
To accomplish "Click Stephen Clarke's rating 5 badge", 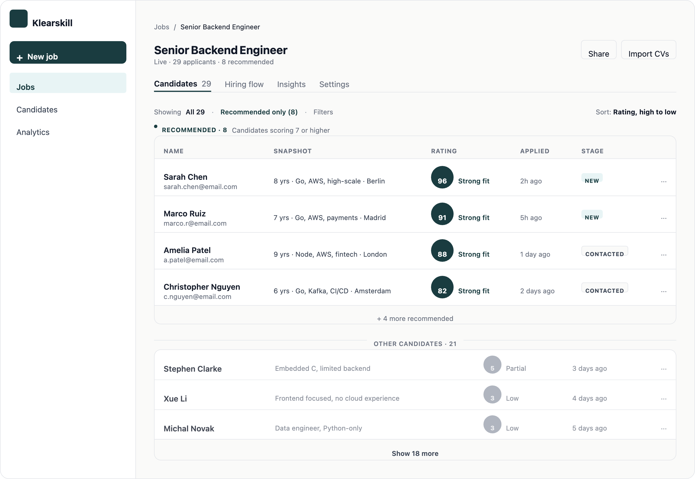I will pos(492,365).
